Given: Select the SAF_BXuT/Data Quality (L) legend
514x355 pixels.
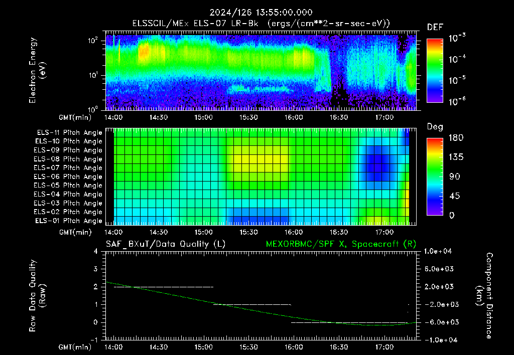Looking at the screenshot, I should coord(166,244).
